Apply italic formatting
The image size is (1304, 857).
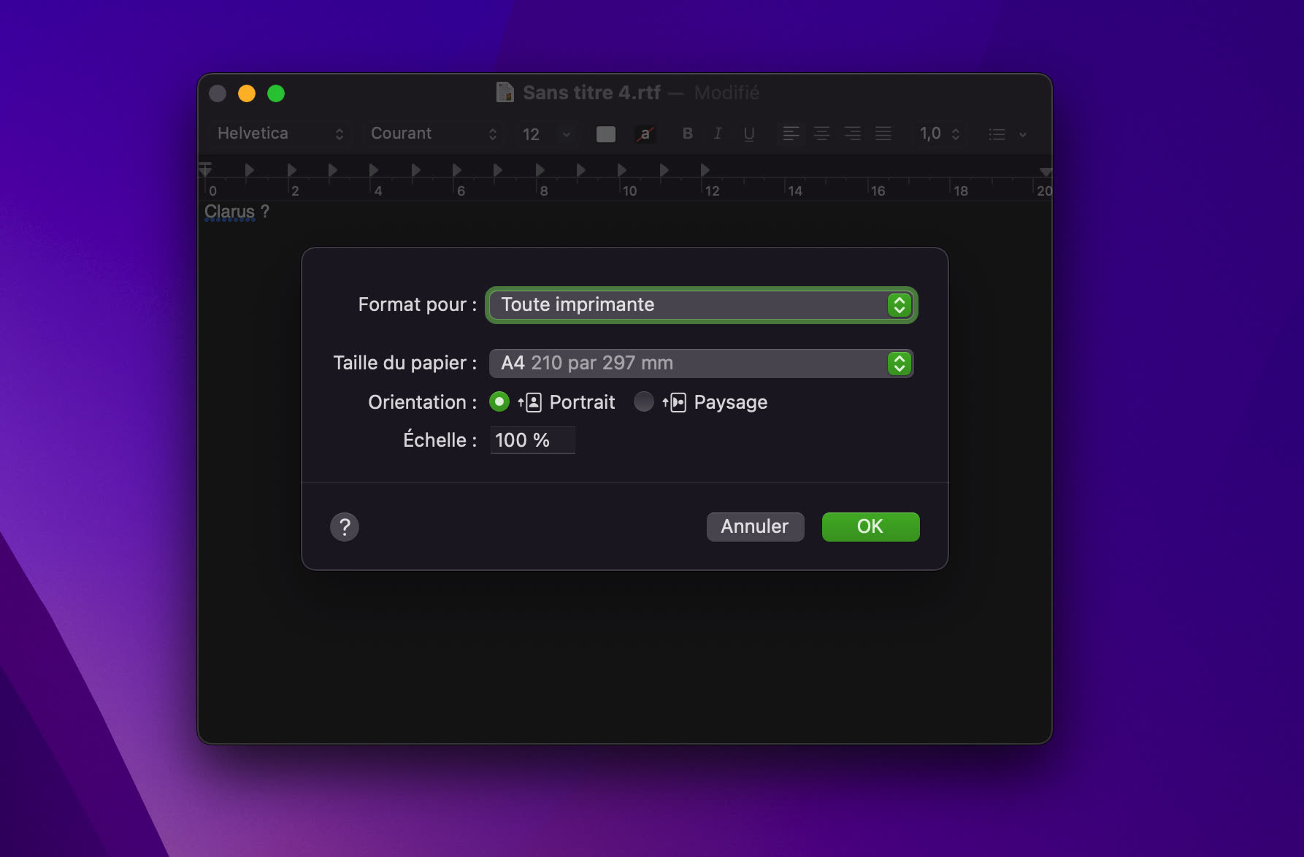coord(718,134)
